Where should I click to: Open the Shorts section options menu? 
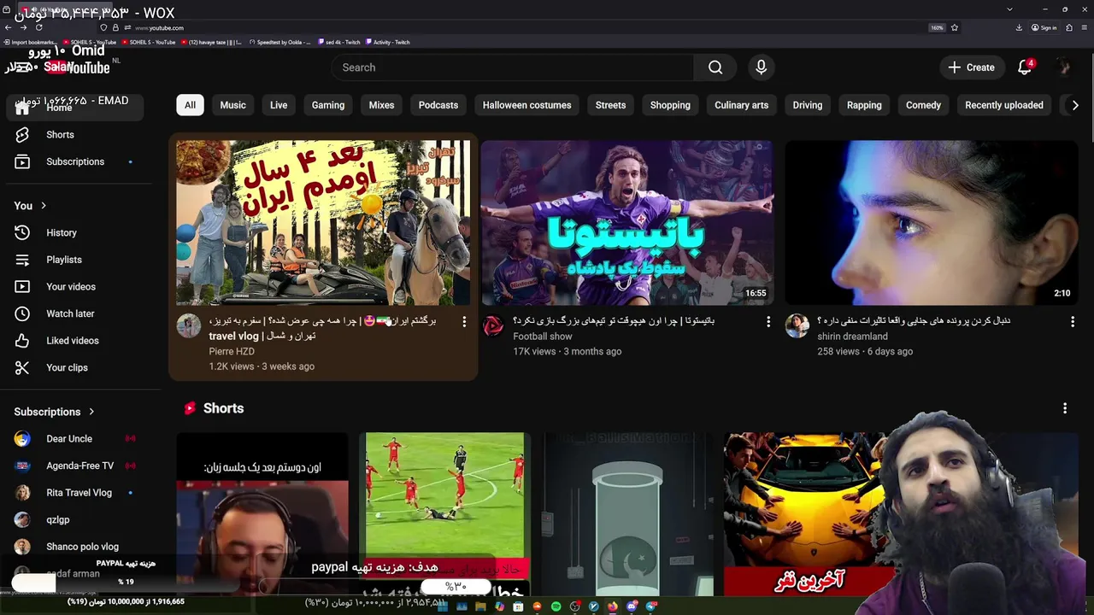pyautogui.click(x=1065, y=408)
